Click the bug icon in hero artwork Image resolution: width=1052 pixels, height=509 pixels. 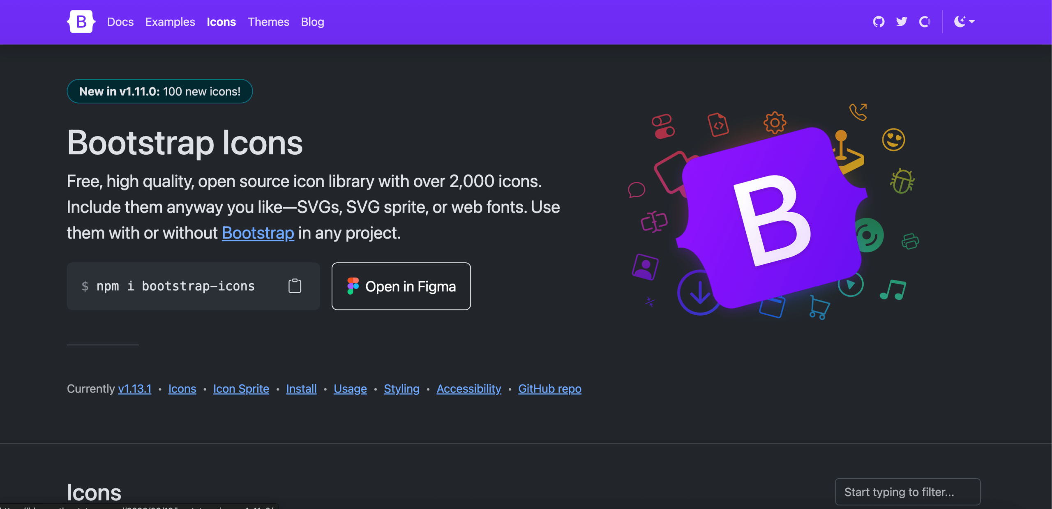point(902,181)
